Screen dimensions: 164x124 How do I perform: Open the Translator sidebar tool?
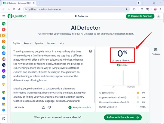coord(4,65)
